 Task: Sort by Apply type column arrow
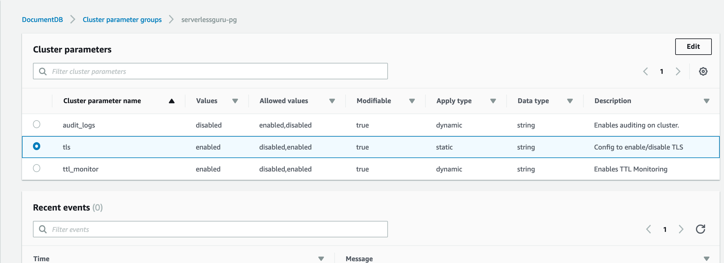[x=493, y=101]
